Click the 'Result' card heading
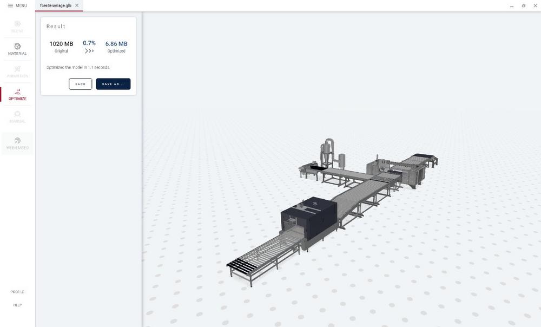The image size is (541, 327). pos(56,26)
